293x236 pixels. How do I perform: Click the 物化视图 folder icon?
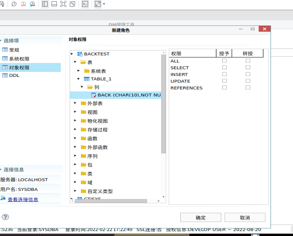pos(83,121)
